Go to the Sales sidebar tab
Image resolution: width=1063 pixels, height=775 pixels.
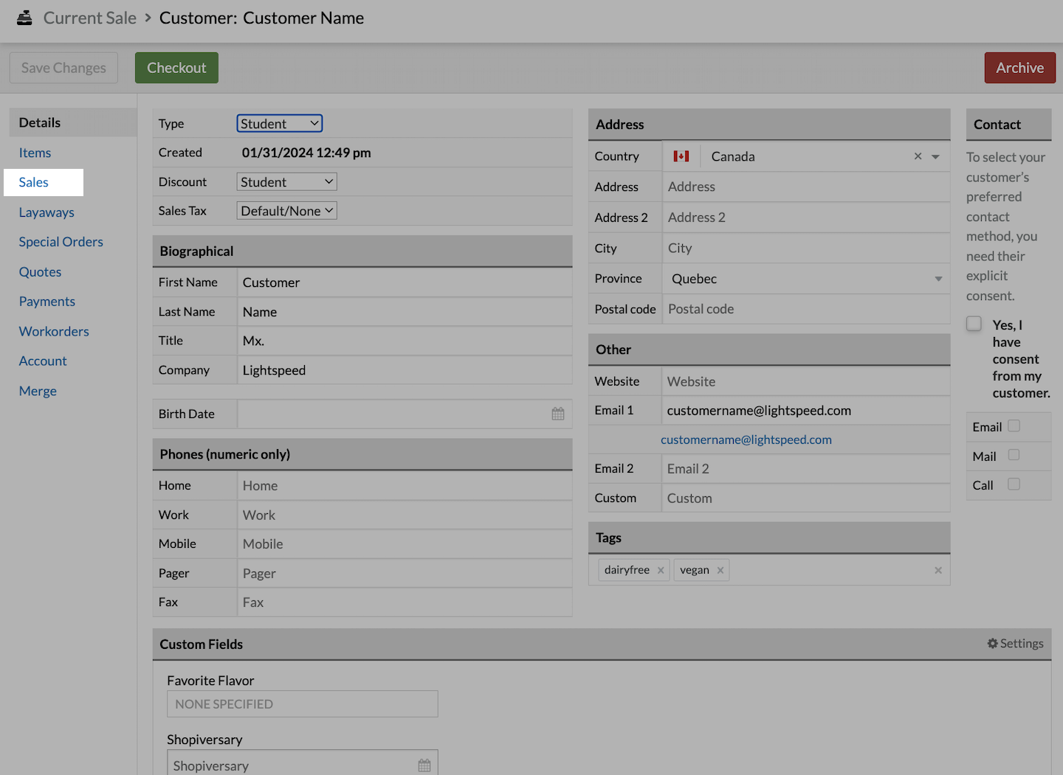click(x=34, y=182)
